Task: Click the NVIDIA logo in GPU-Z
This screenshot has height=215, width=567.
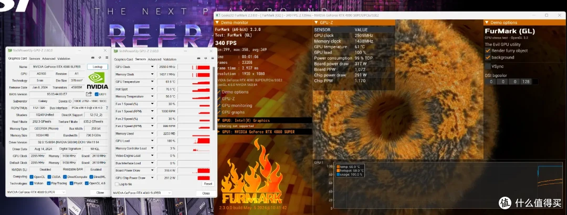Action: pyautogui.click(x=98, y=81)
